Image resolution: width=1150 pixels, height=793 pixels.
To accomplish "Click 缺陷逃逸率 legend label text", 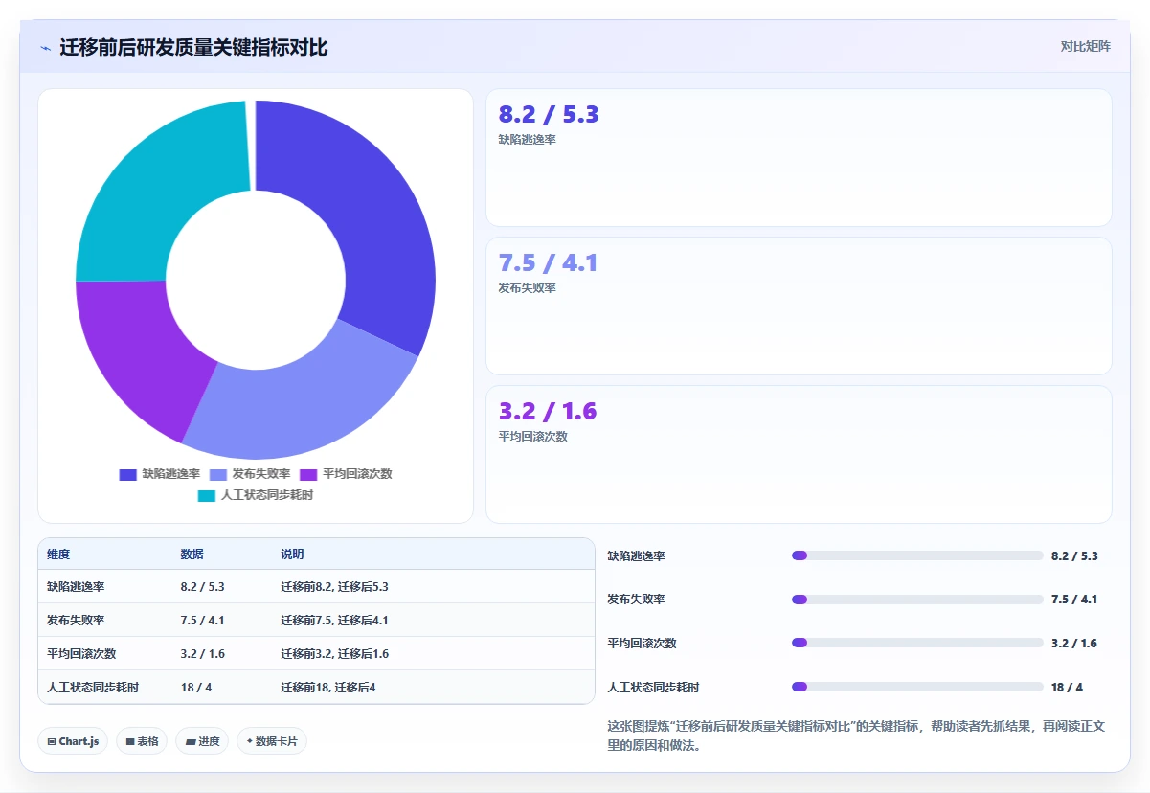I will pyautogui.click(x=171, y=474).
